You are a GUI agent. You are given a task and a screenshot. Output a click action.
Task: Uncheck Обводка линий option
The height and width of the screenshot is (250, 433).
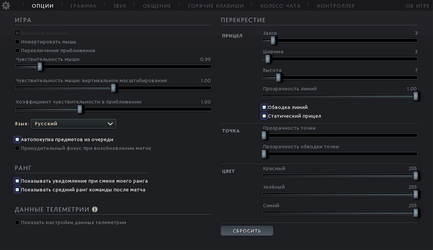(264, 107)
